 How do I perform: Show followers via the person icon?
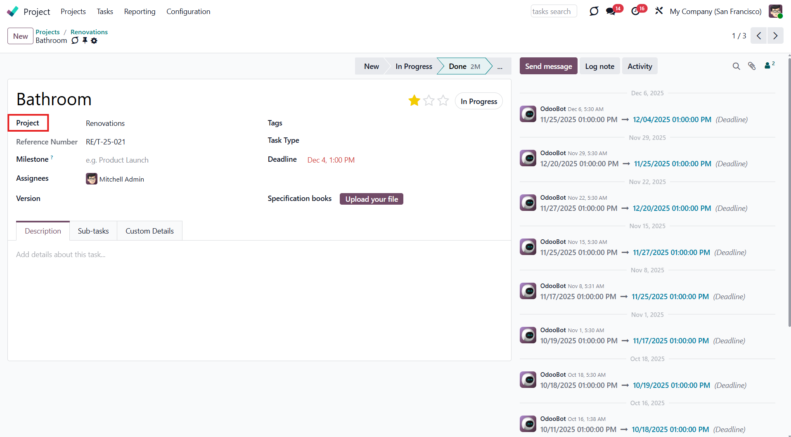pos(768,66)
